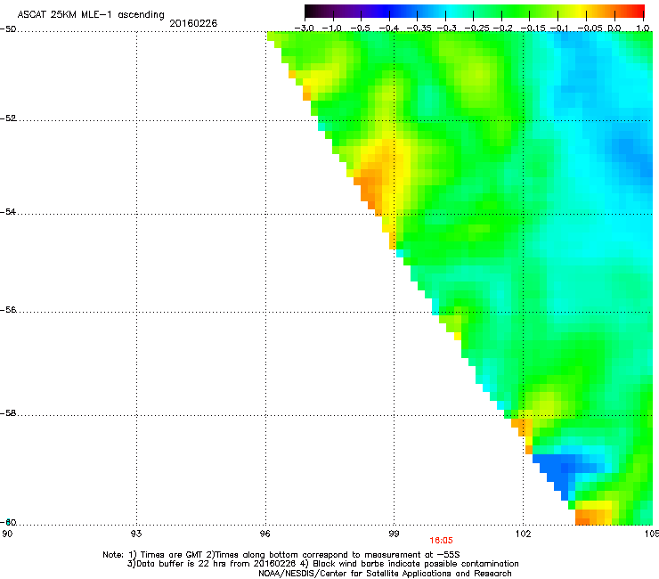Click the note line starting "3)Data buffer is 22 hrs"
Screen dimensions: 659x579
pyautogui.click(x=322, y=564)
